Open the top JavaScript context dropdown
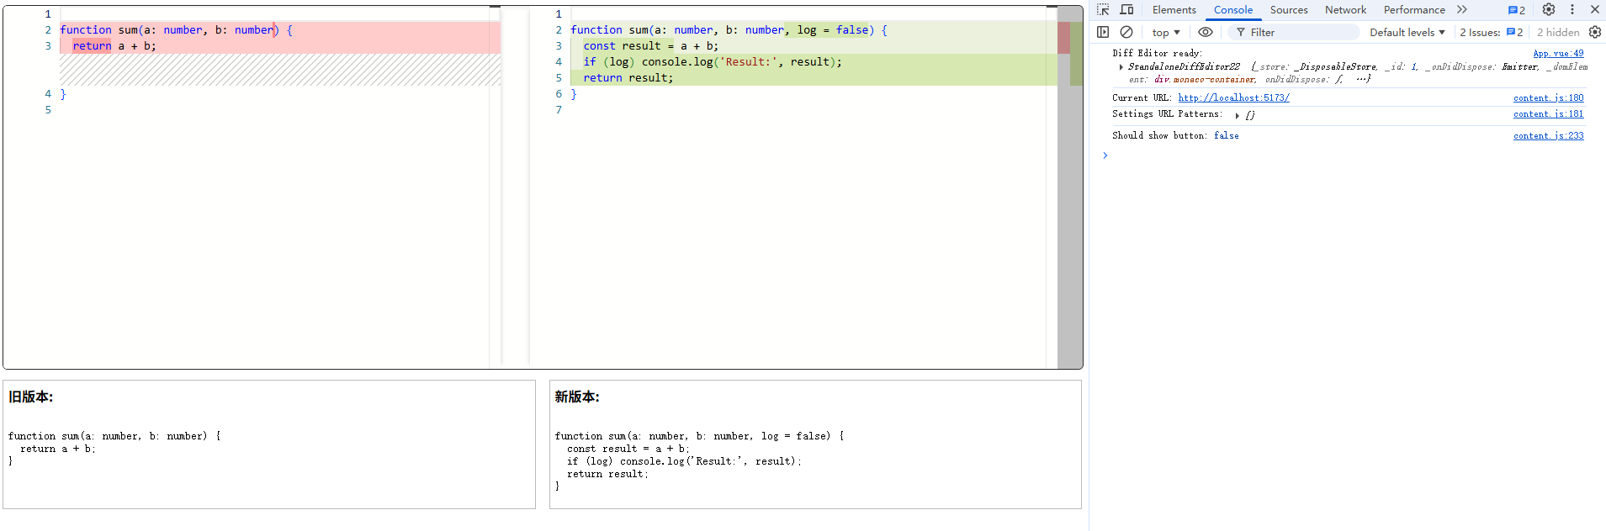The width and height of the screenshot is (1606, 531). tap(1165, 32)
